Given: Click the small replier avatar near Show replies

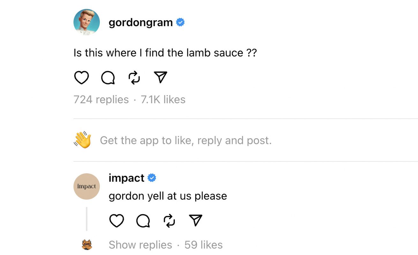Looking at the screenshot, I should [x=87, y=245].
